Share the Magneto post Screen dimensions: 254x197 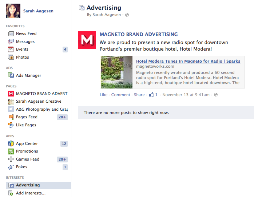pos(139,95)
